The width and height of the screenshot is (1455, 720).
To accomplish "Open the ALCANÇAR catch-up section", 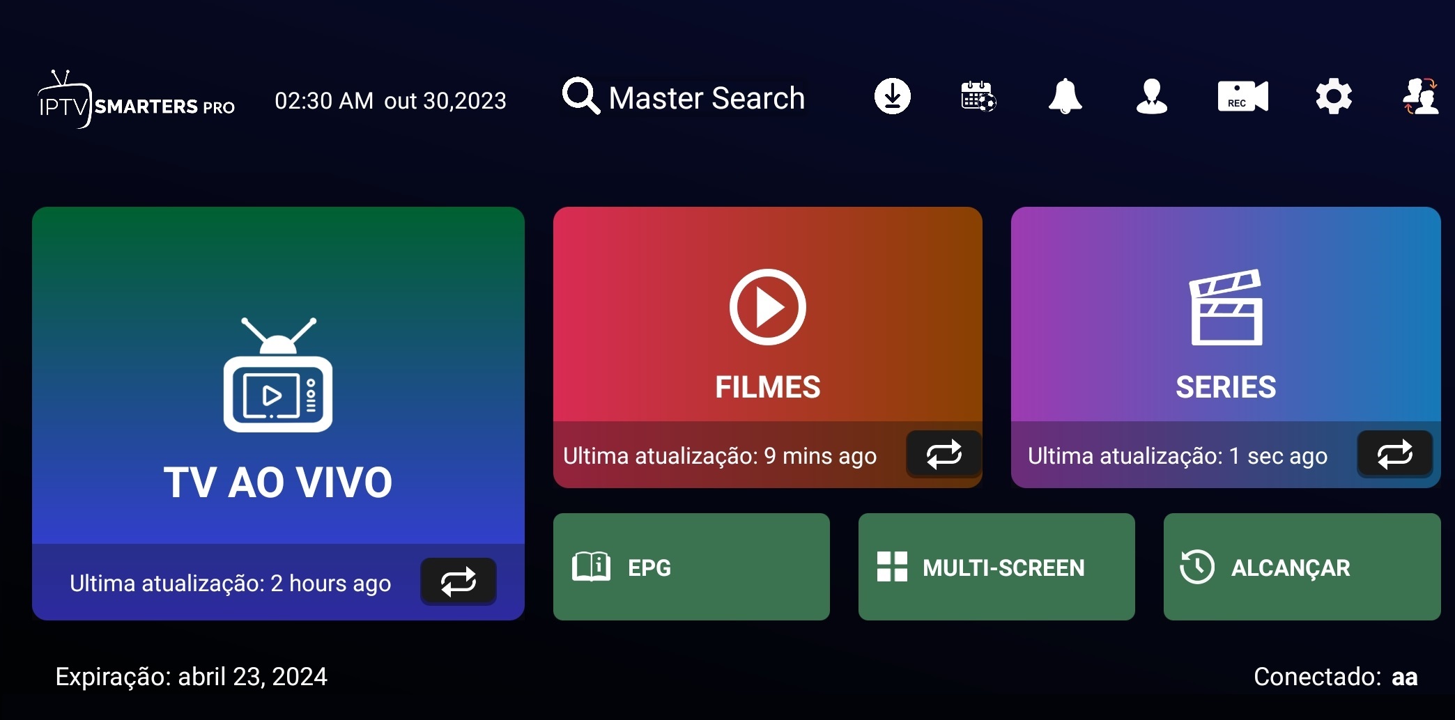I will click(1302, 567).
